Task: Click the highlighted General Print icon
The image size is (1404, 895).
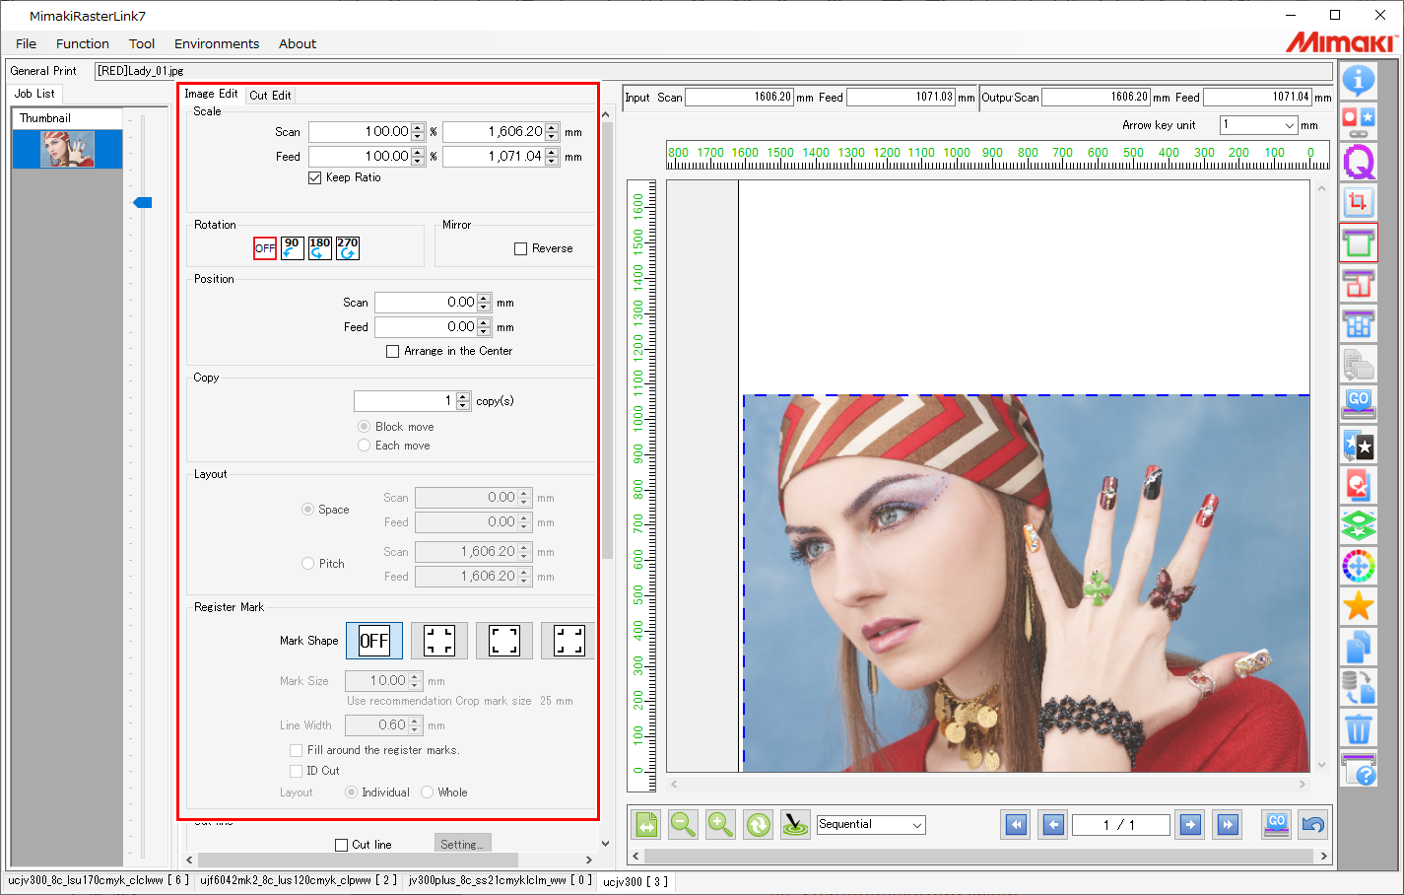Action: pos(1359,241)
